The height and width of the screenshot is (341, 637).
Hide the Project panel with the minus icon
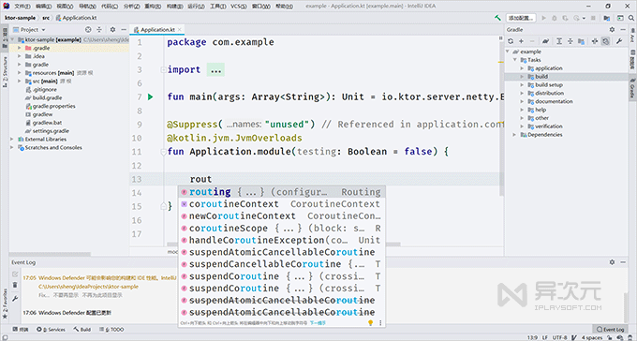124,30
